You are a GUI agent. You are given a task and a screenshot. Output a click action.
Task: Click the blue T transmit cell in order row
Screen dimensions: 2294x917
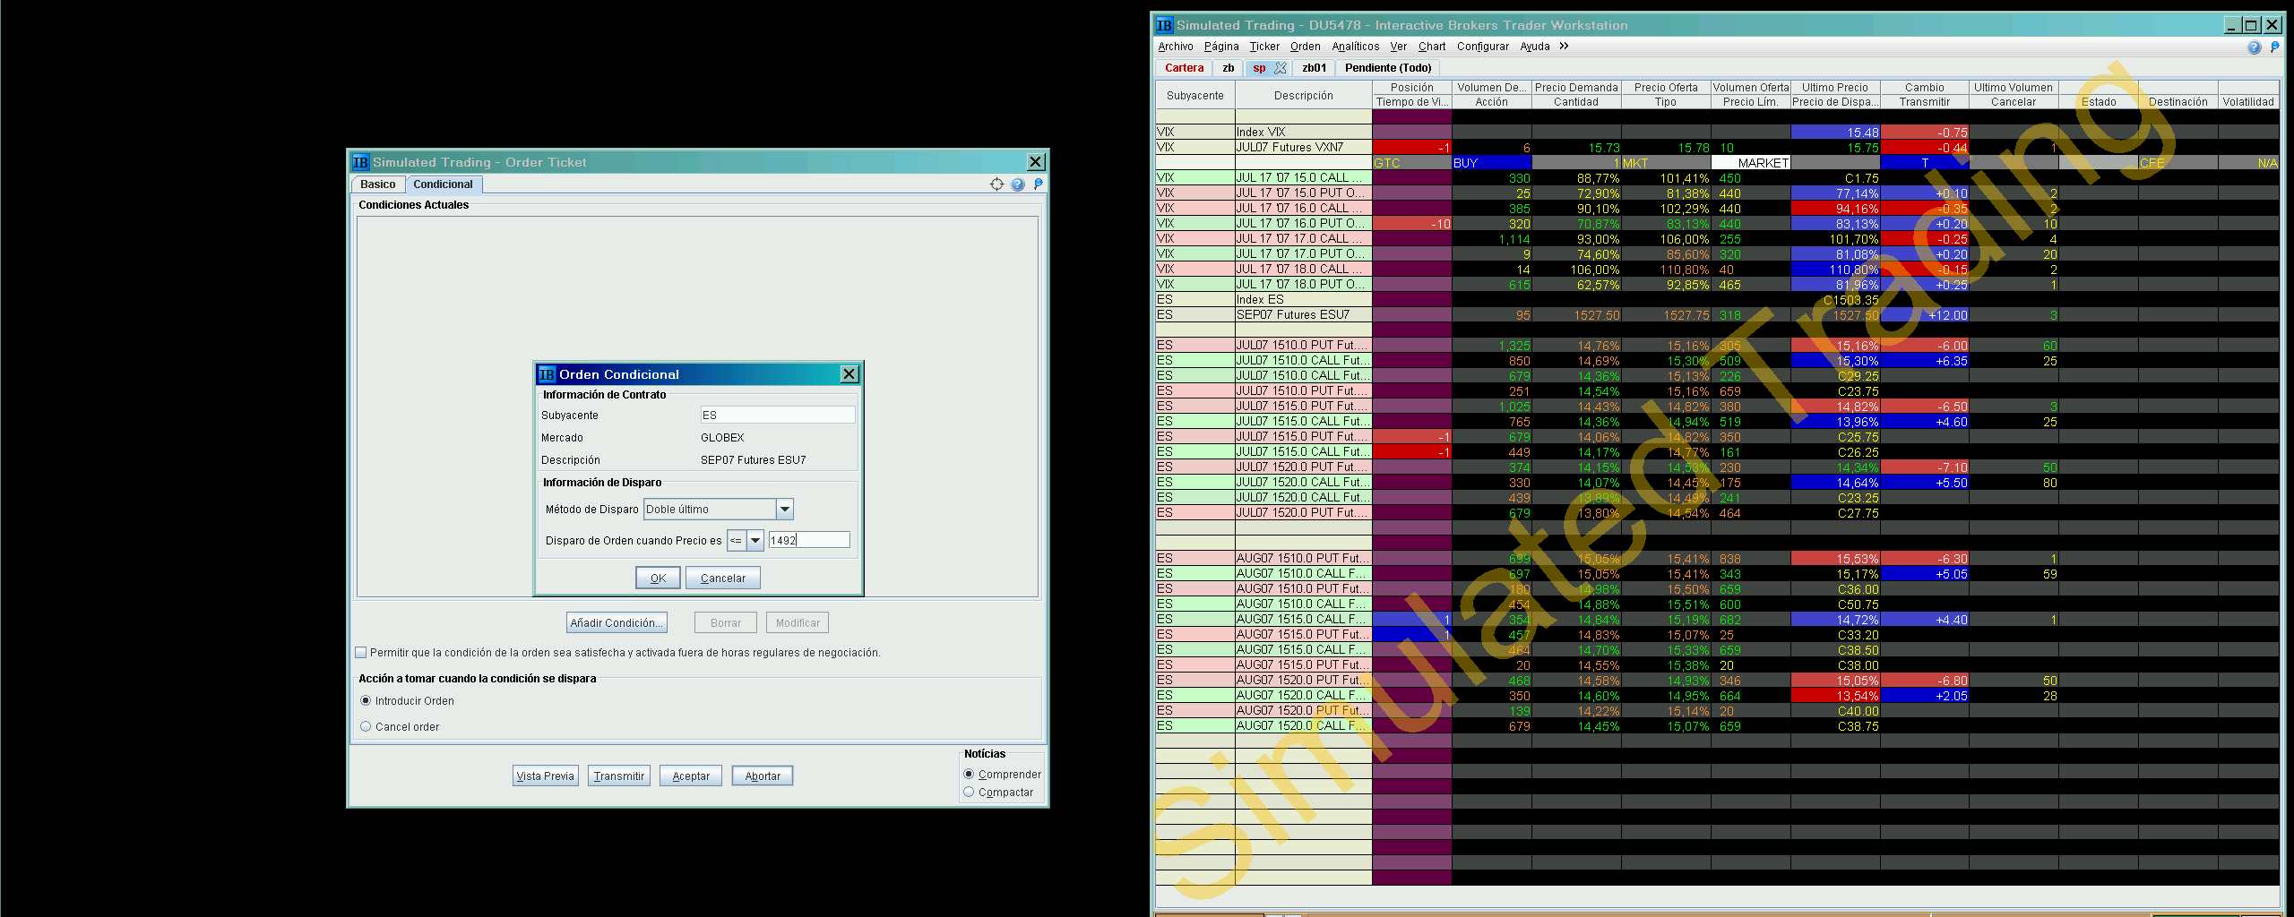pos(1925,163)
